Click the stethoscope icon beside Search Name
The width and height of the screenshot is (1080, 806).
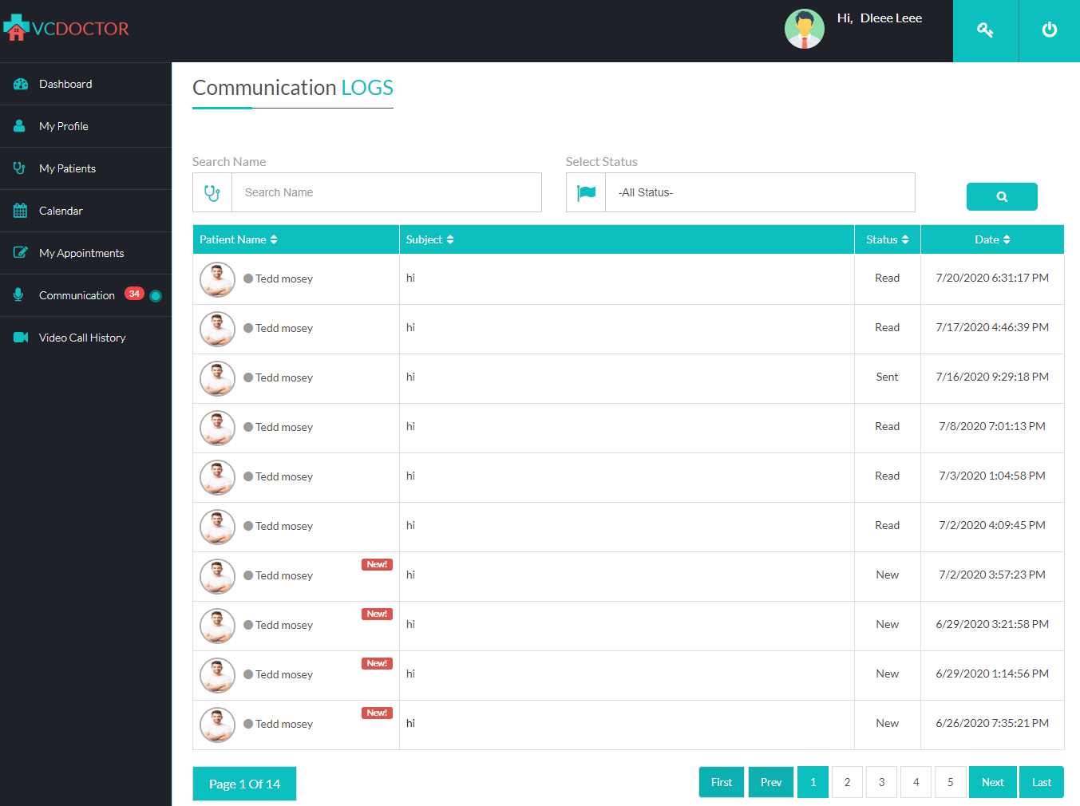(212, 192)
